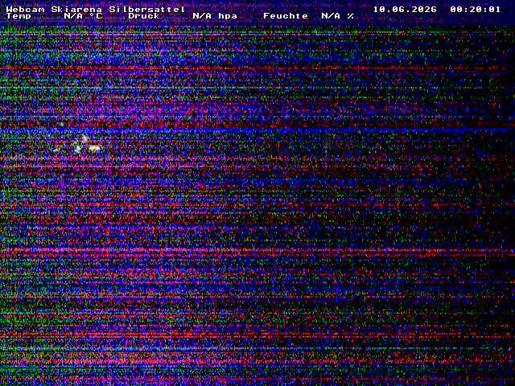515x386 pixels.
Task: Click the 'Temp' label in overlay
Action: 19,16
